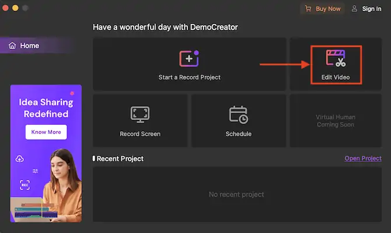
Task: Close the window with red button
Action: tap(5, 8)
